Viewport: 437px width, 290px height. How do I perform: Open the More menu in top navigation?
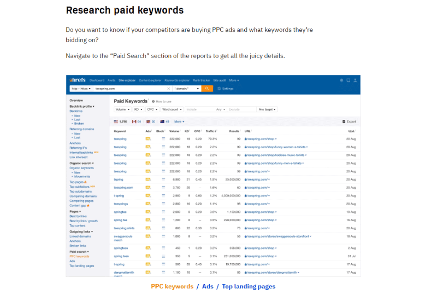(x=234, y=80)
